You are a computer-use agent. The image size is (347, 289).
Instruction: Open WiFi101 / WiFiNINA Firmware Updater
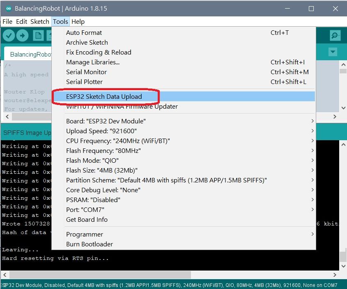click(x=184, y=107)
